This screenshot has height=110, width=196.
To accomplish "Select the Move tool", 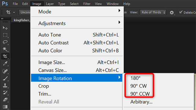I will tap(5, 28).
